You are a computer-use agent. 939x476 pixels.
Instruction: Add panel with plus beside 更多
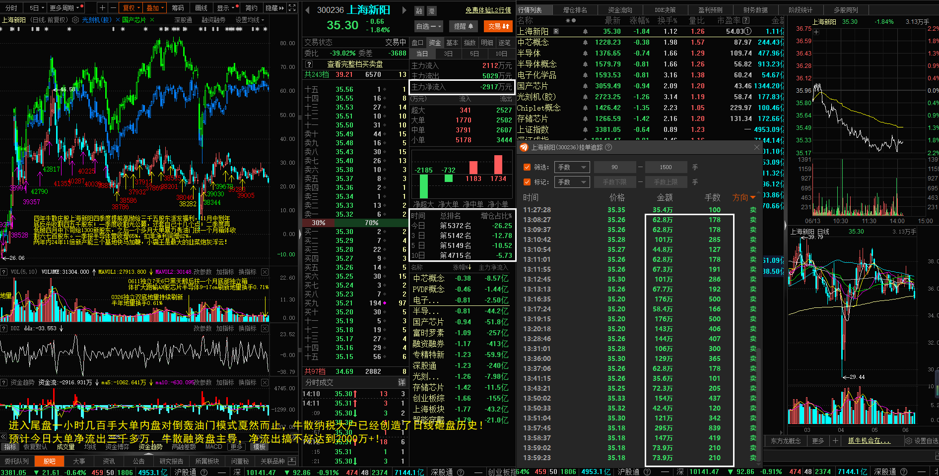835,441
